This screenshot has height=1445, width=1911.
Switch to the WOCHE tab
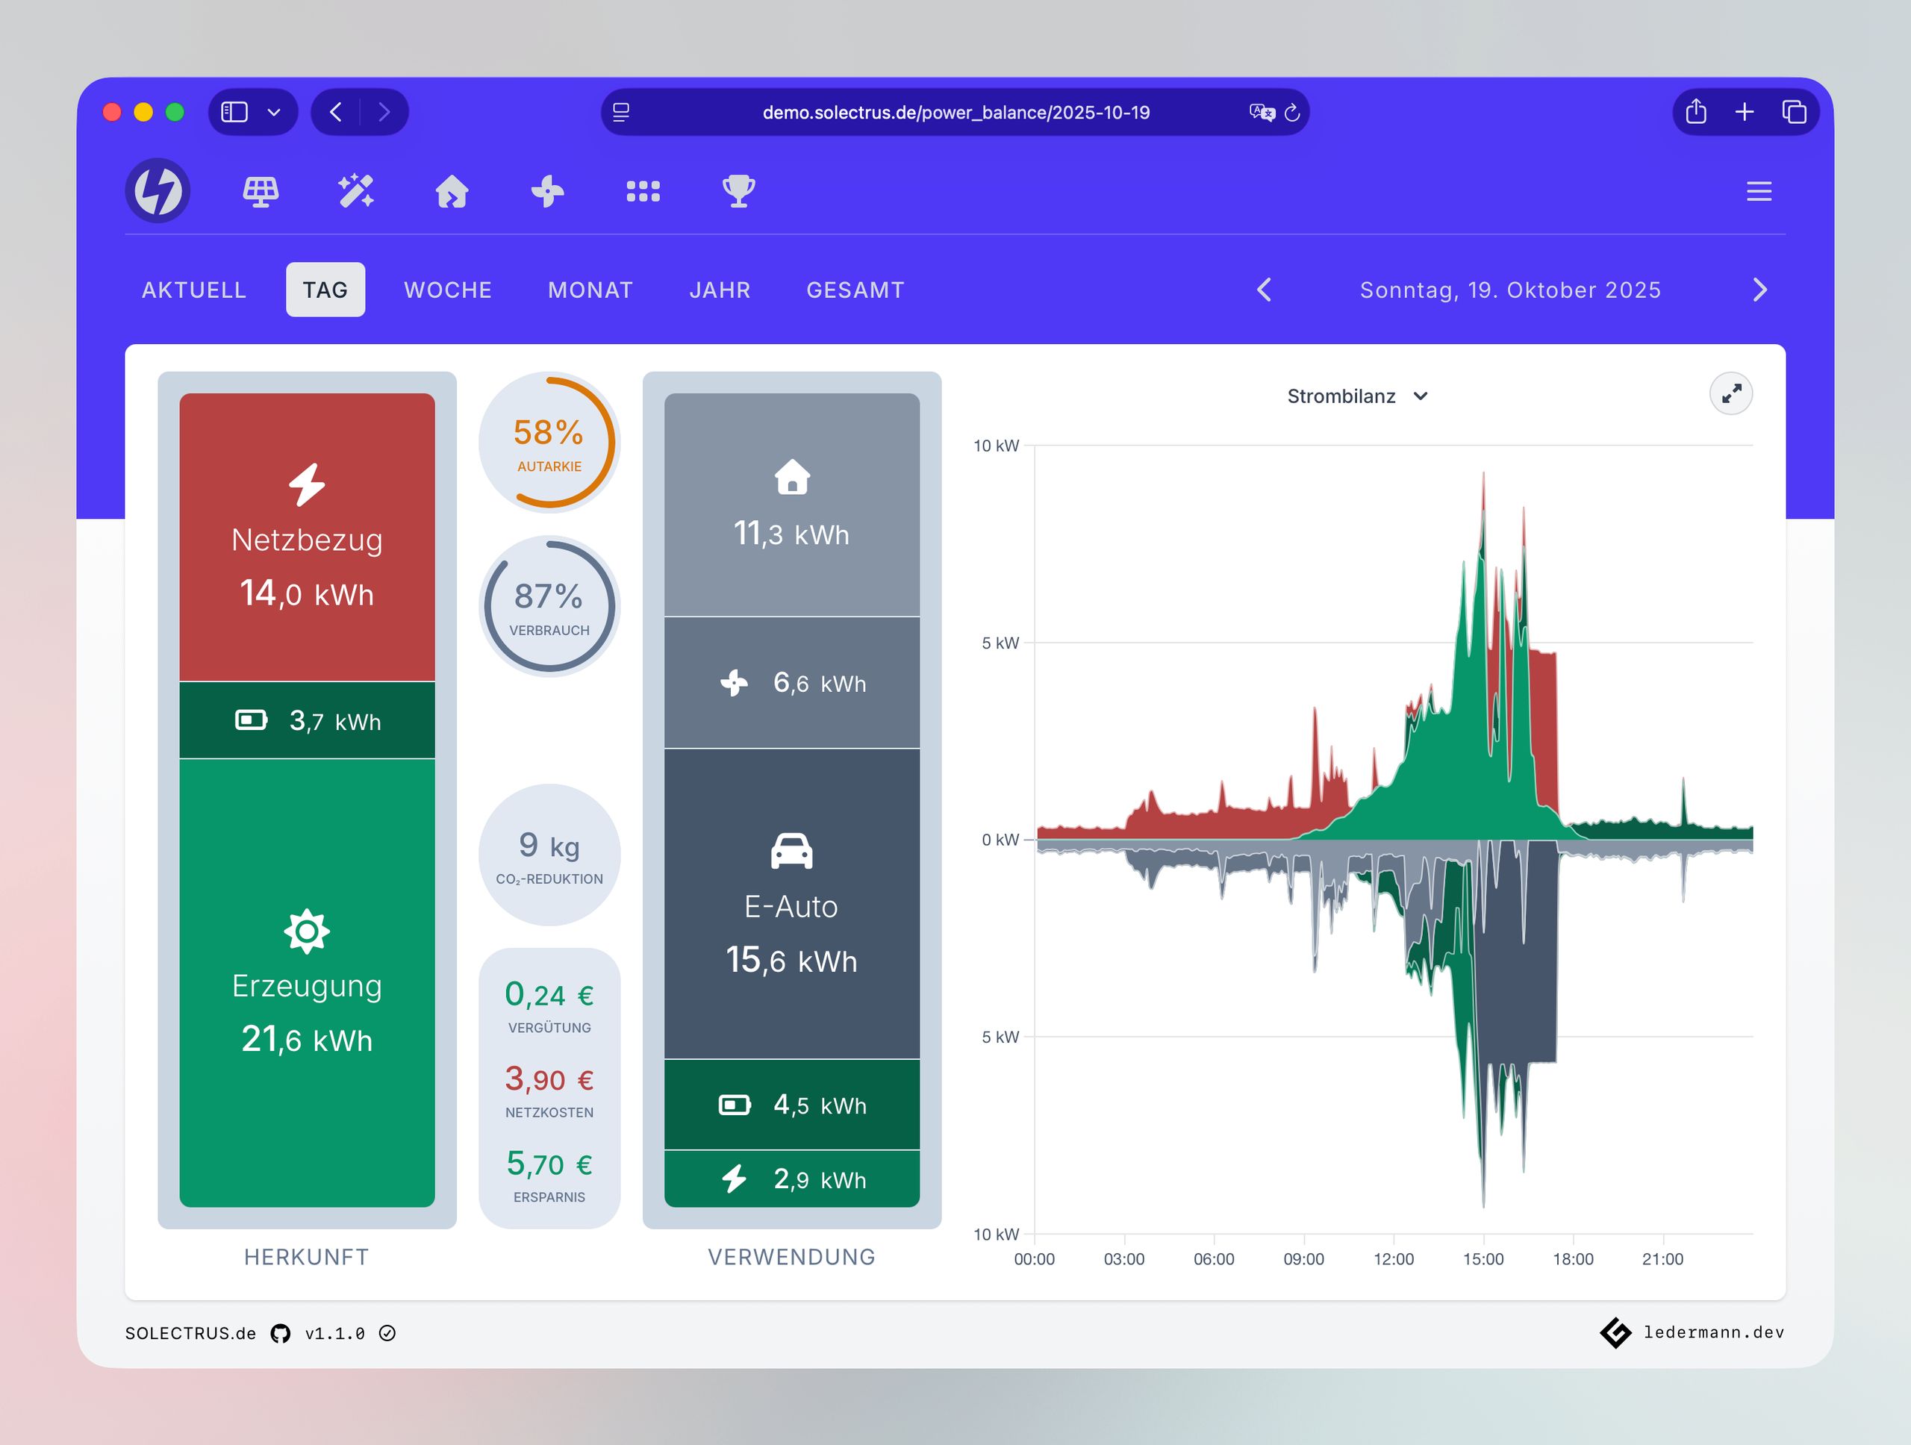pyautogui.click(x=447, y=290)
